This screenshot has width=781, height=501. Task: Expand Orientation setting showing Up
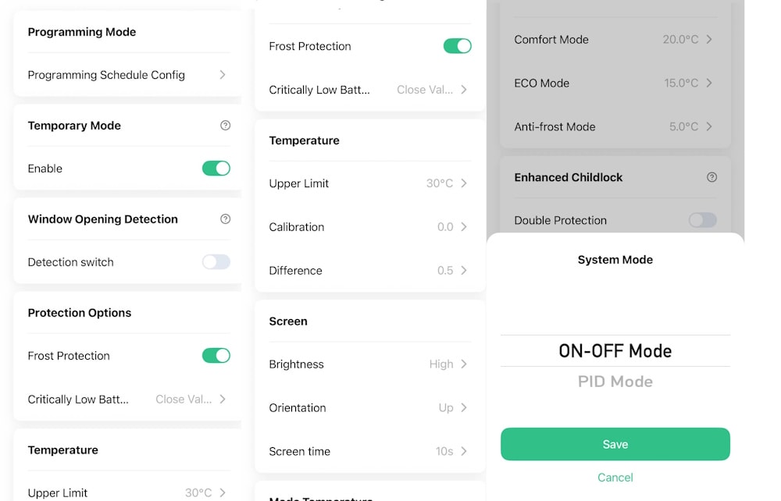pos(369,408)
